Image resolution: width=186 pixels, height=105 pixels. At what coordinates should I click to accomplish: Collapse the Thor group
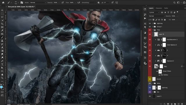[x=153, y=30]
